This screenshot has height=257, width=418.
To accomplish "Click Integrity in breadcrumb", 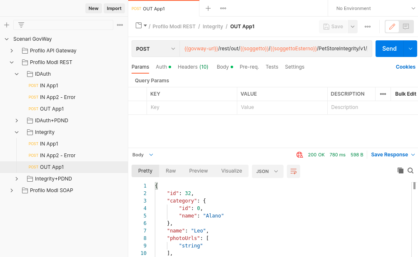I will pyautogui.click(x=213, y=27).
